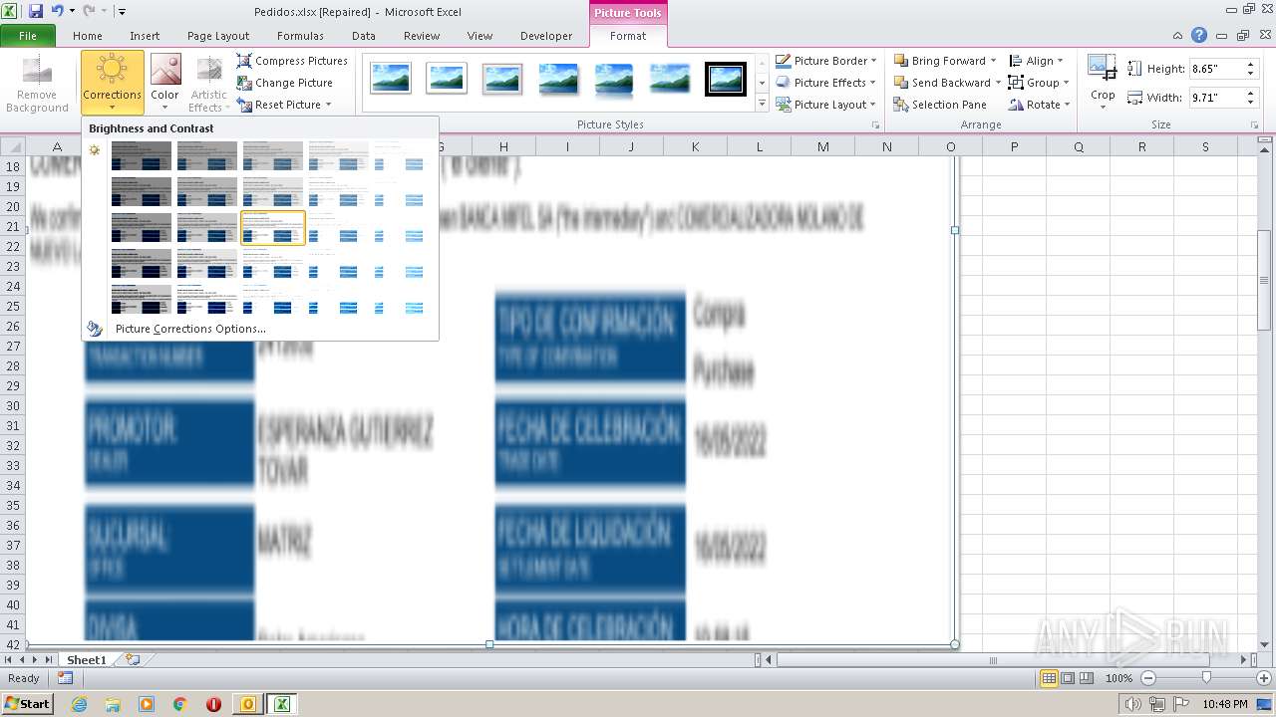Click the Reset Picture icon
Viewport: 1276px width, 717px height.
(x=244, y=105)
